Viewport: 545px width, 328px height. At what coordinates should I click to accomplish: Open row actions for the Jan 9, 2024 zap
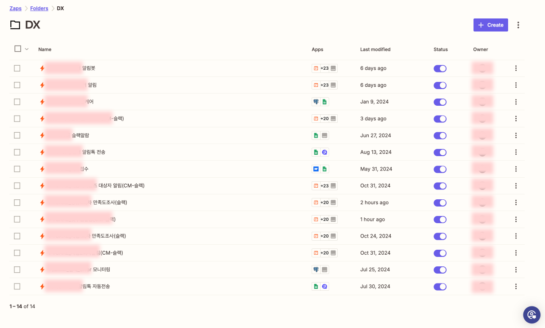pyautogui.click(x=516, y=102)
